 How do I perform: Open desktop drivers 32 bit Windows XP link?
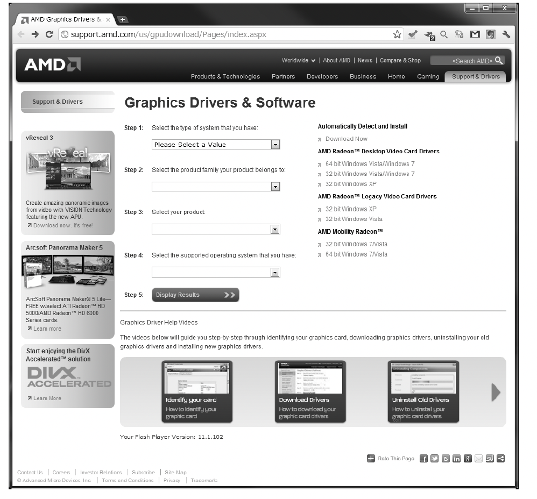pos(351,184)
